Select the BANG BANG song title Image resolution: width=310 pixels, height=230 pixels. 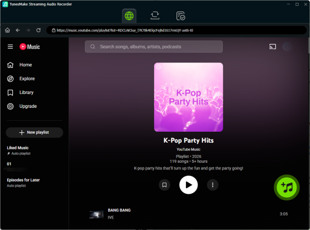[x=119, y=210]
